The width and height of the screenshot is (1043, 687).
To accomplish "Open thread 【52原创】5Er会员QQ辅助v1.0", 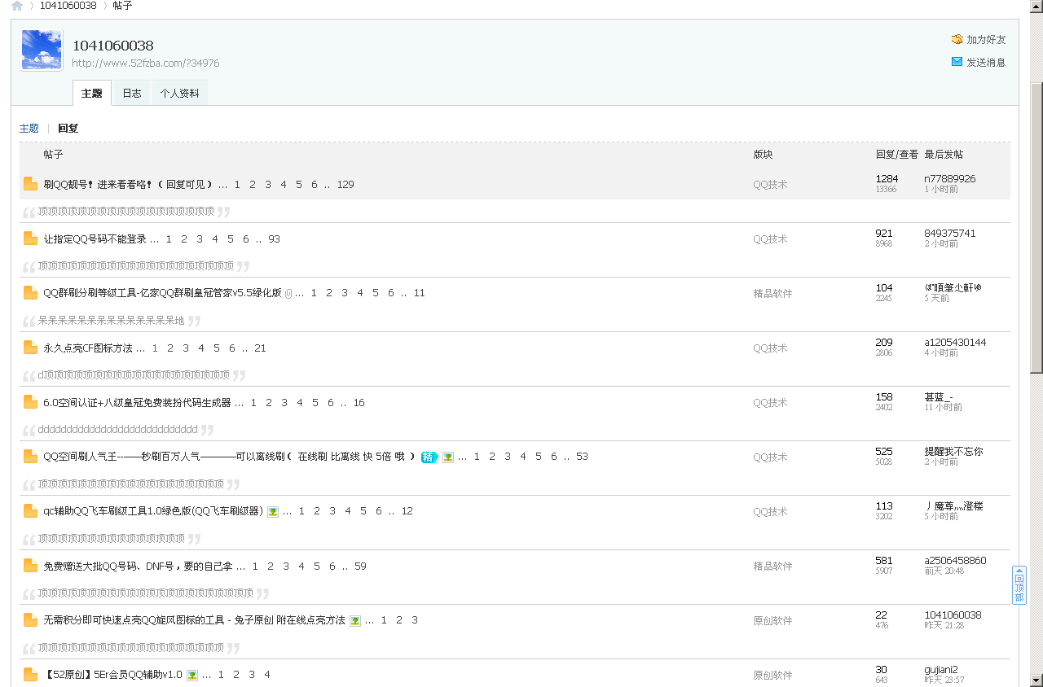I will (x=113, y=675).
